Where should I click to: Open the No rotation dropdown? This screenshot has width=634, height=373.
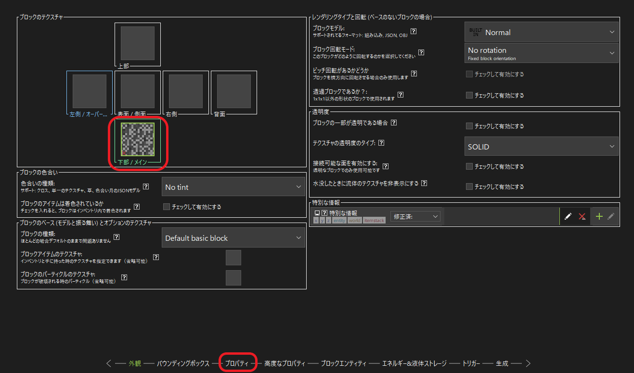tap(541, 53)
